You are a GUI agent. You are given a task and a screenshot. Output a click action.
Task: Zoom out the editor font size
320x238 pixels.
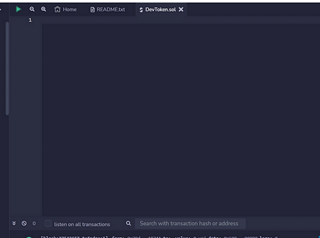[32, 9]
